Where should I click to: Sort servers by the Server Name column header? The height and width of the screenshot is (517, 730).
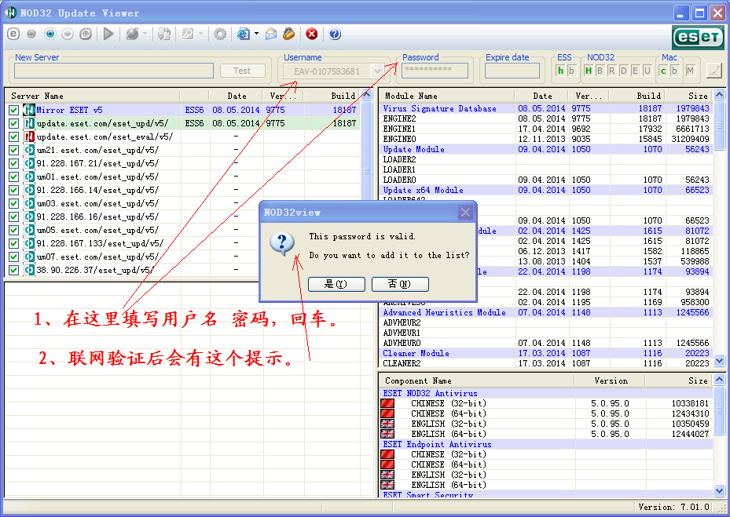click(x=92, y=96)
